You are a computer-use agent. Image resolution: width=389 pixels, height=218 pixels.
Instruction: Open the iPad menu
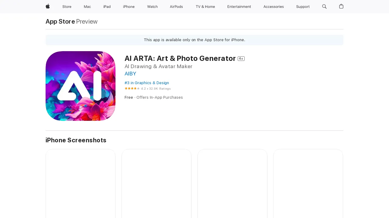107,7
